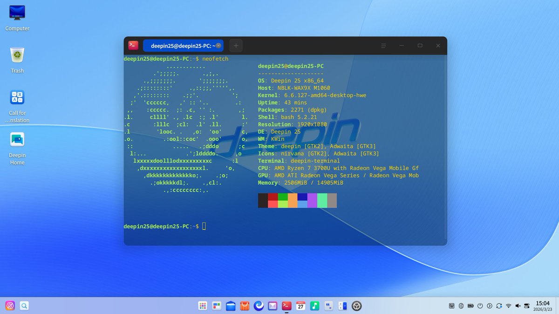Click the 'Terminal: deepin-terminal' line
559x314 pixels.
[299, 161]
